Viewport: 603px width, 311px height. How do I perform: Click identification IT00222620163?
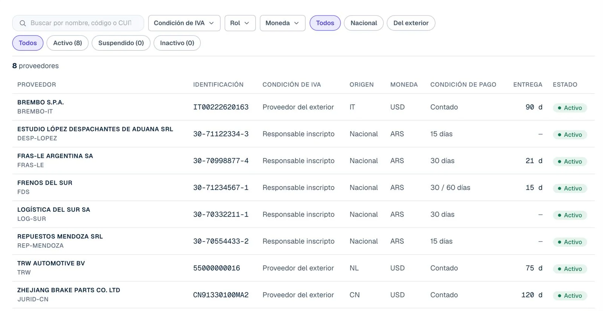coord(221,107)
